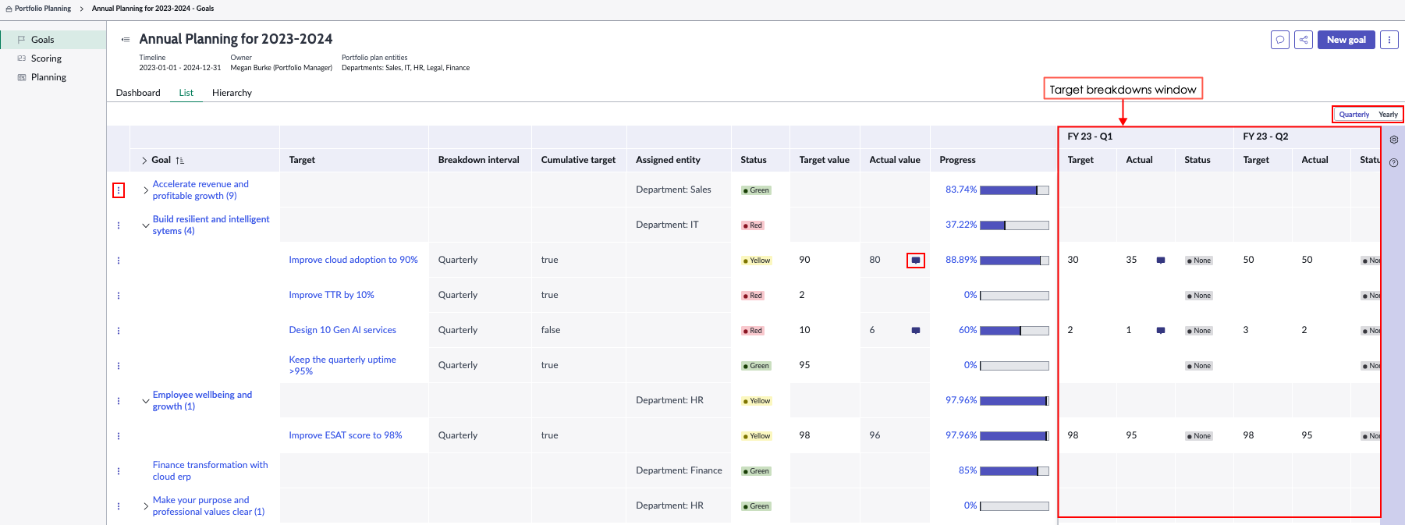Image resolution: width=1405 pixels, height=525 pixels.
Task: Click the New goal button
Action: coord(1346,40)
